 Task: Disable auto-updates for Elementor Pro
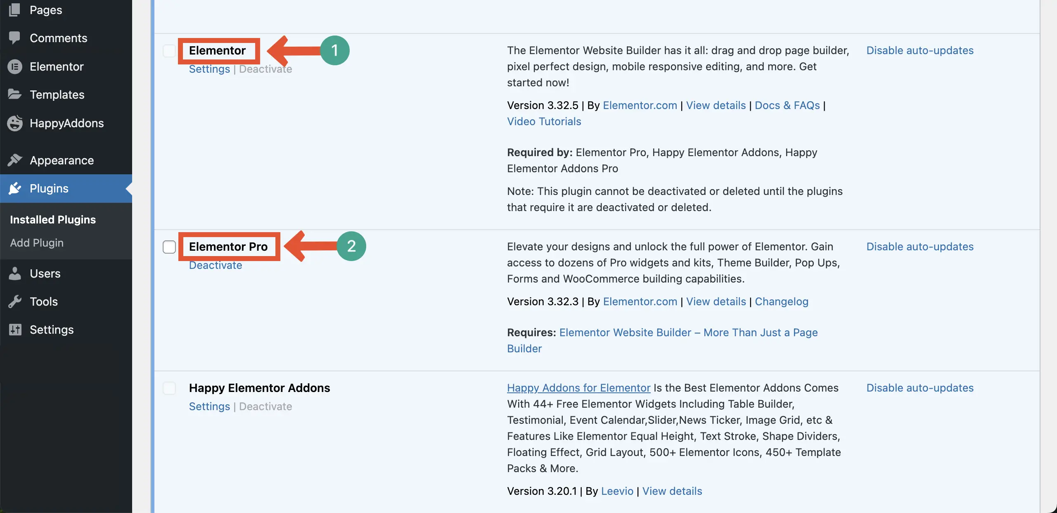[x=920, y=246]
